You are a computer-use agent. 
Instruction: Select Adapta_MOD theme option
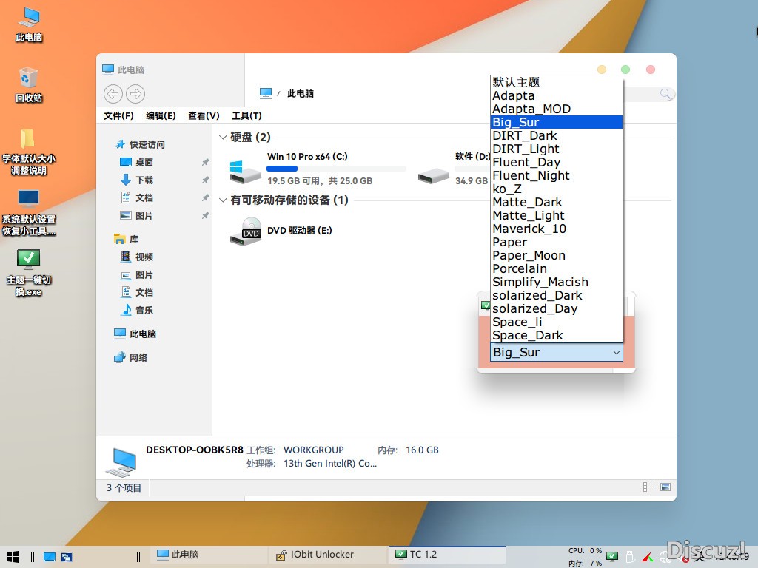[x=557, y=109]
